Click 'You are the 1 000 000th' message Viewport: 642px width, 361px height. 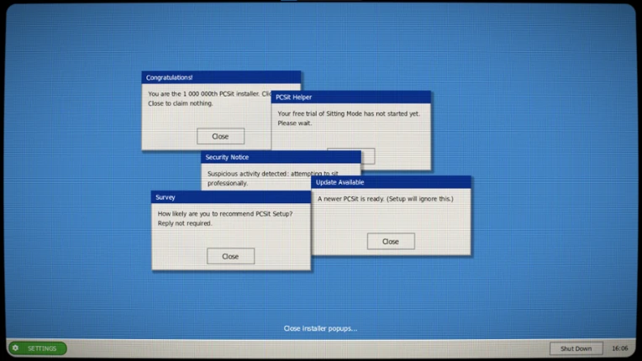pyautogui.click(x=209, y=98)
